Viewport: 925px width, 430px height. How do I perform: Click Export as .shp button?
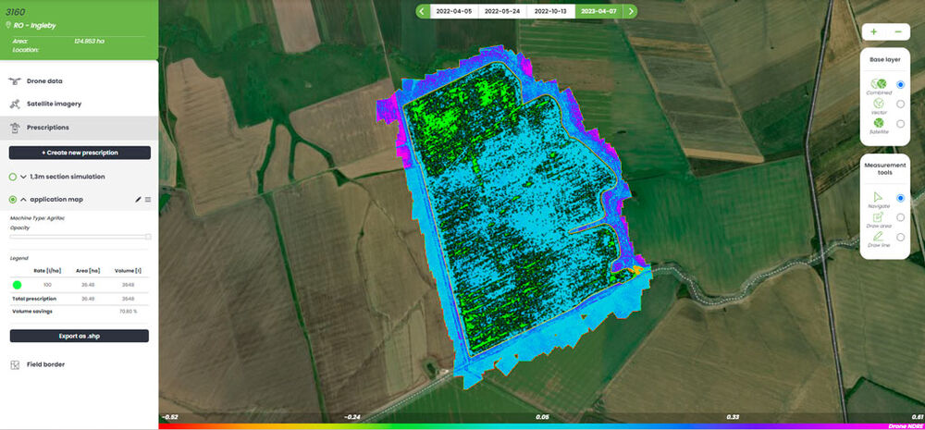pyautogui.click(x=79, y=337)
